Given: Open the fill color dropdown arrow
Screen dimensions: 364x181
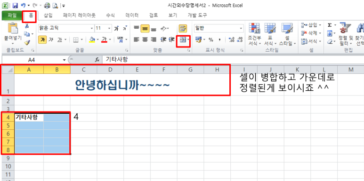Looking at the screenshot, I should (x=98, y=39).
